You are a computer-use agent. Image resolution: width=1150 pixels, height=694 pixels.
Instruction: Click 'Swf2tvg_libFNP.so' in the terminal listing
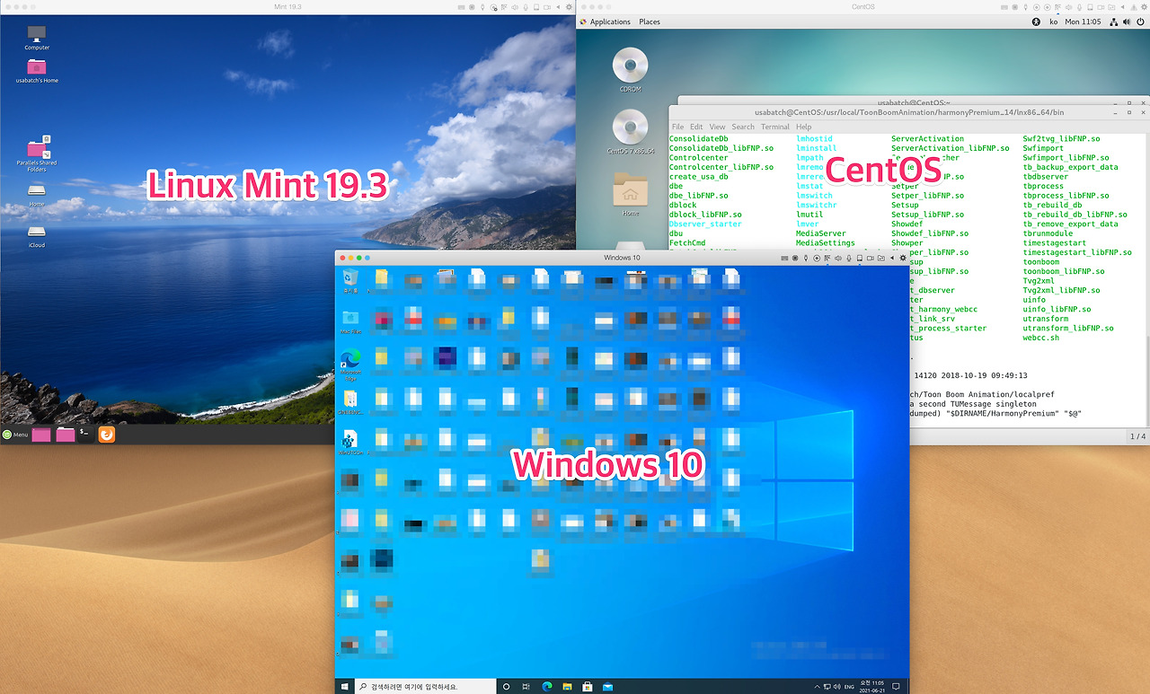pos(1062,139)
